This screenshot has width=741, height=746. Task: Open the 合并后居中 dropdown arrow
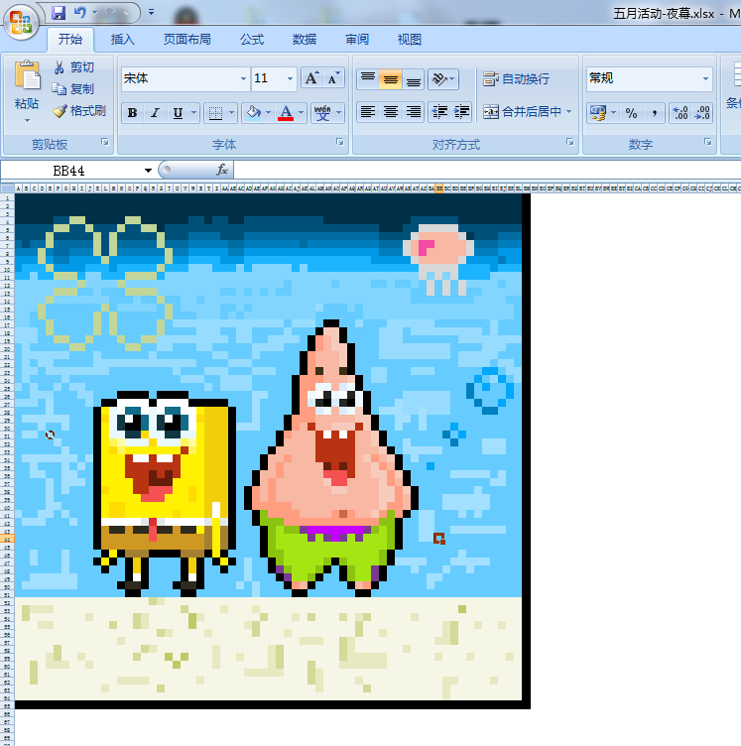[568, 112]
